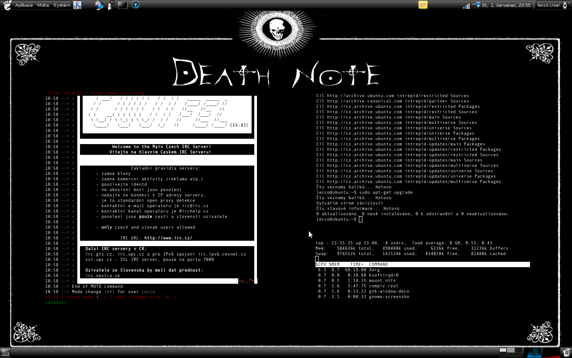Open the Systém menu
572x358 pixels.
click(x=62, y=5)
